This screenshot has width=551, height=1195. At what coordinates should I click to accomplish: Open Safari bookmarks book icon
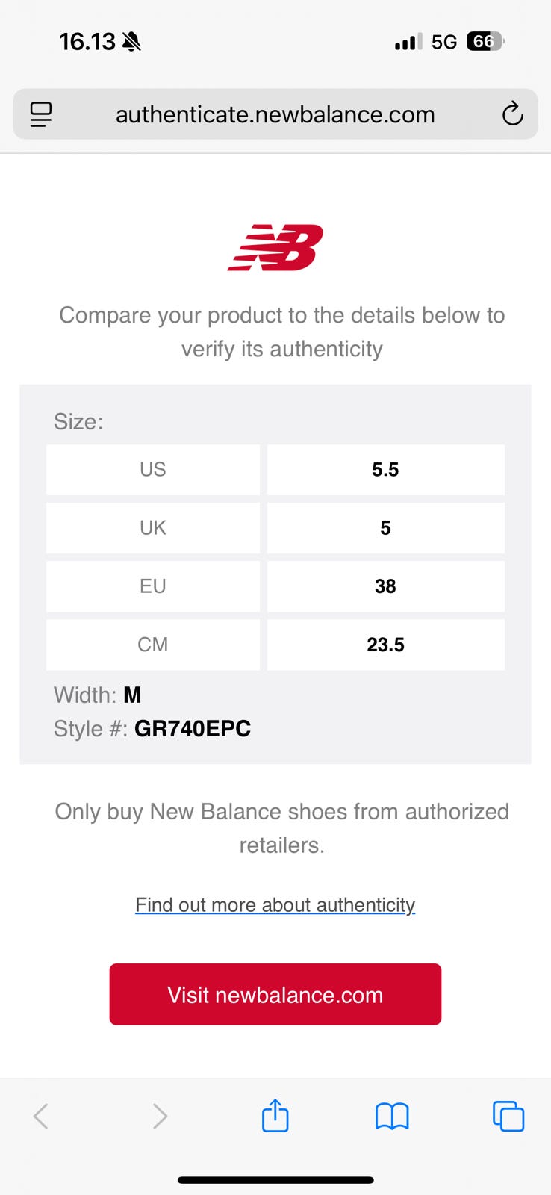[392, 1117]
